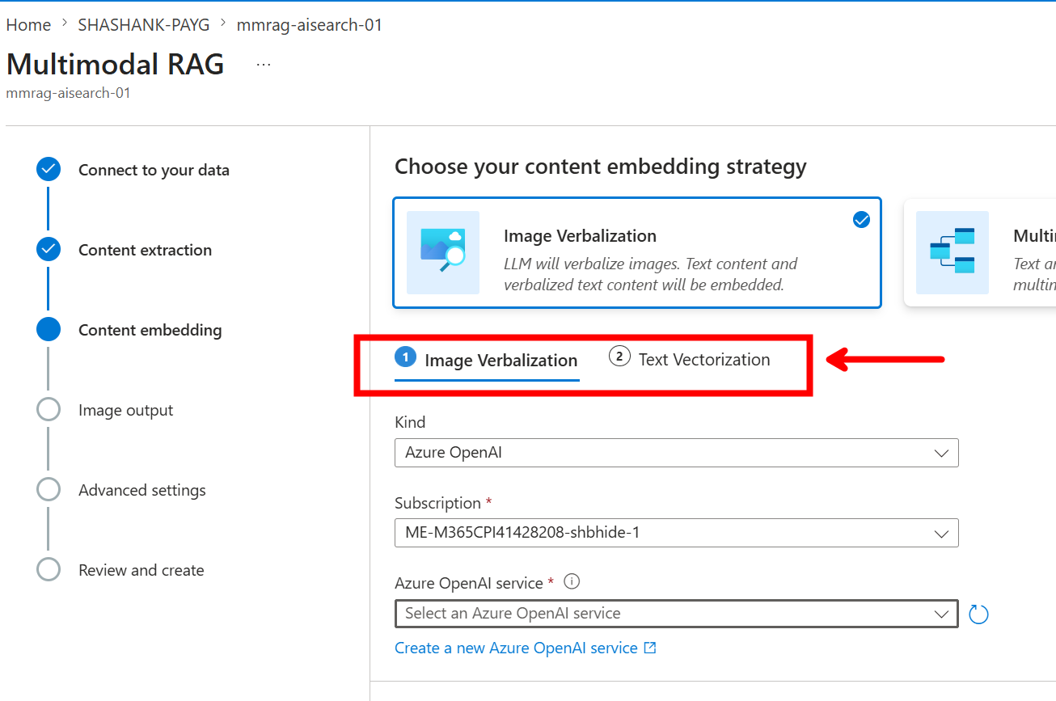
Task: Refresh the Azure OpenAI service list
Action: [978, 614]
